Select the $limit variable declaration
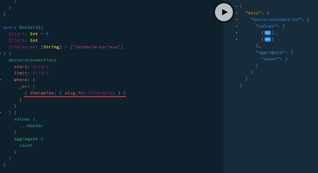 (17, 40)
